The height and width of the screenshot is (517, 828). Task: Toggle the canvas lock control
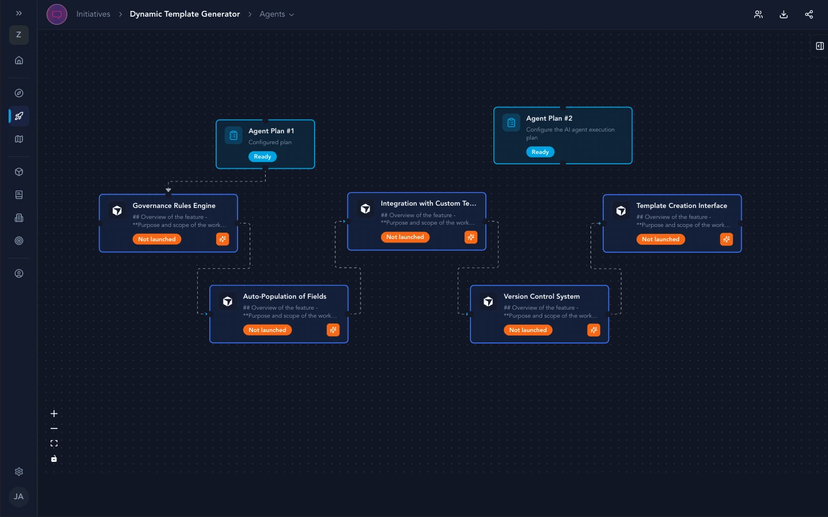[x=54, y=459]
